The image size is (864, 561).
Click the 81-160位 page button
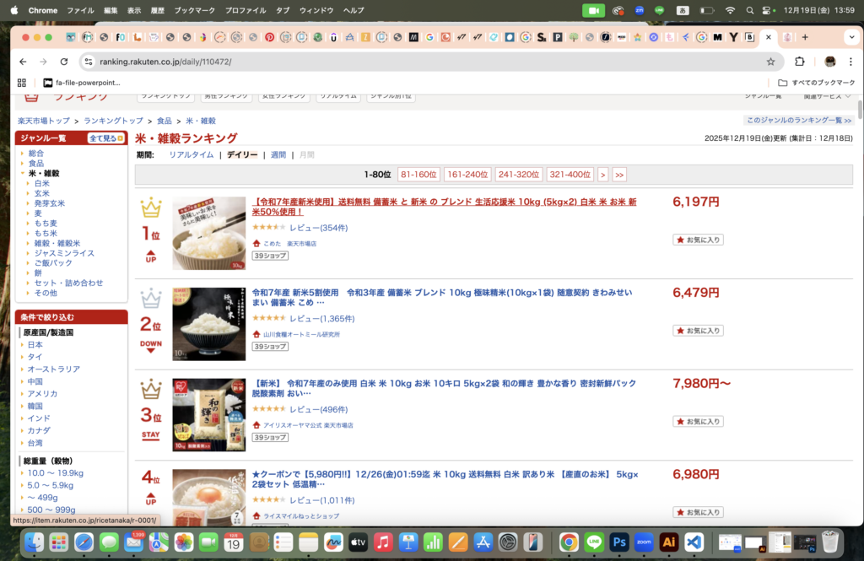(x=418, y=175)
